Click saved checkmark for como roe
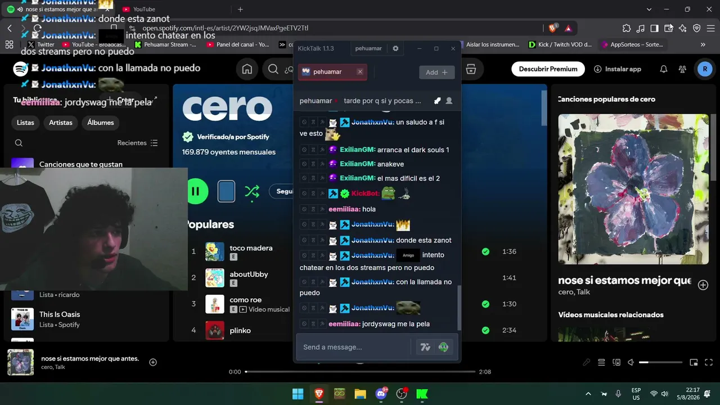The height and width of the screenshot is (405, 720). [485, 304]
